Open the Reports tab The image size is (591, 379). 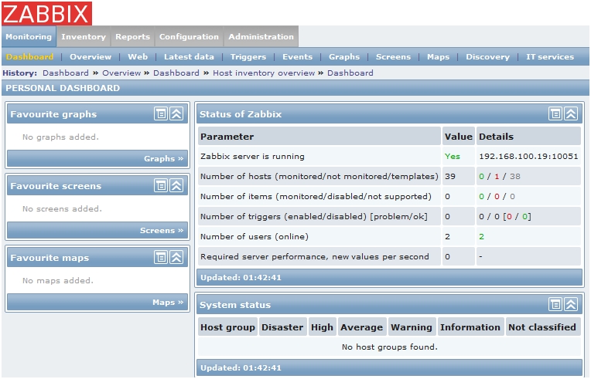133,36
